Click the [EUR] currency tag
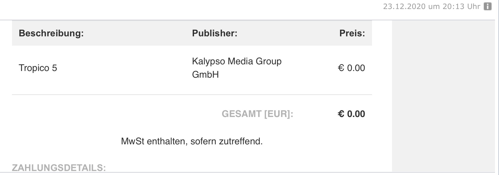The height and width of the screenshot is (175, 499). [279, 114]
